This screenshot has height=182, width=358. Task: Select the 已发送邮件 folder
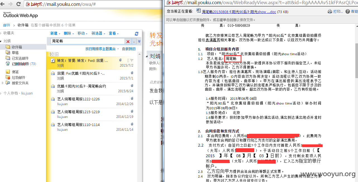[20, 58]
